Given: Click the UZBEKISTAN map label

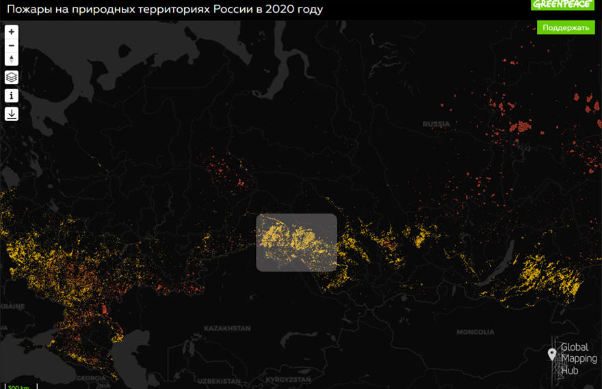Looking at the screenshot, I should pos(219,379).
